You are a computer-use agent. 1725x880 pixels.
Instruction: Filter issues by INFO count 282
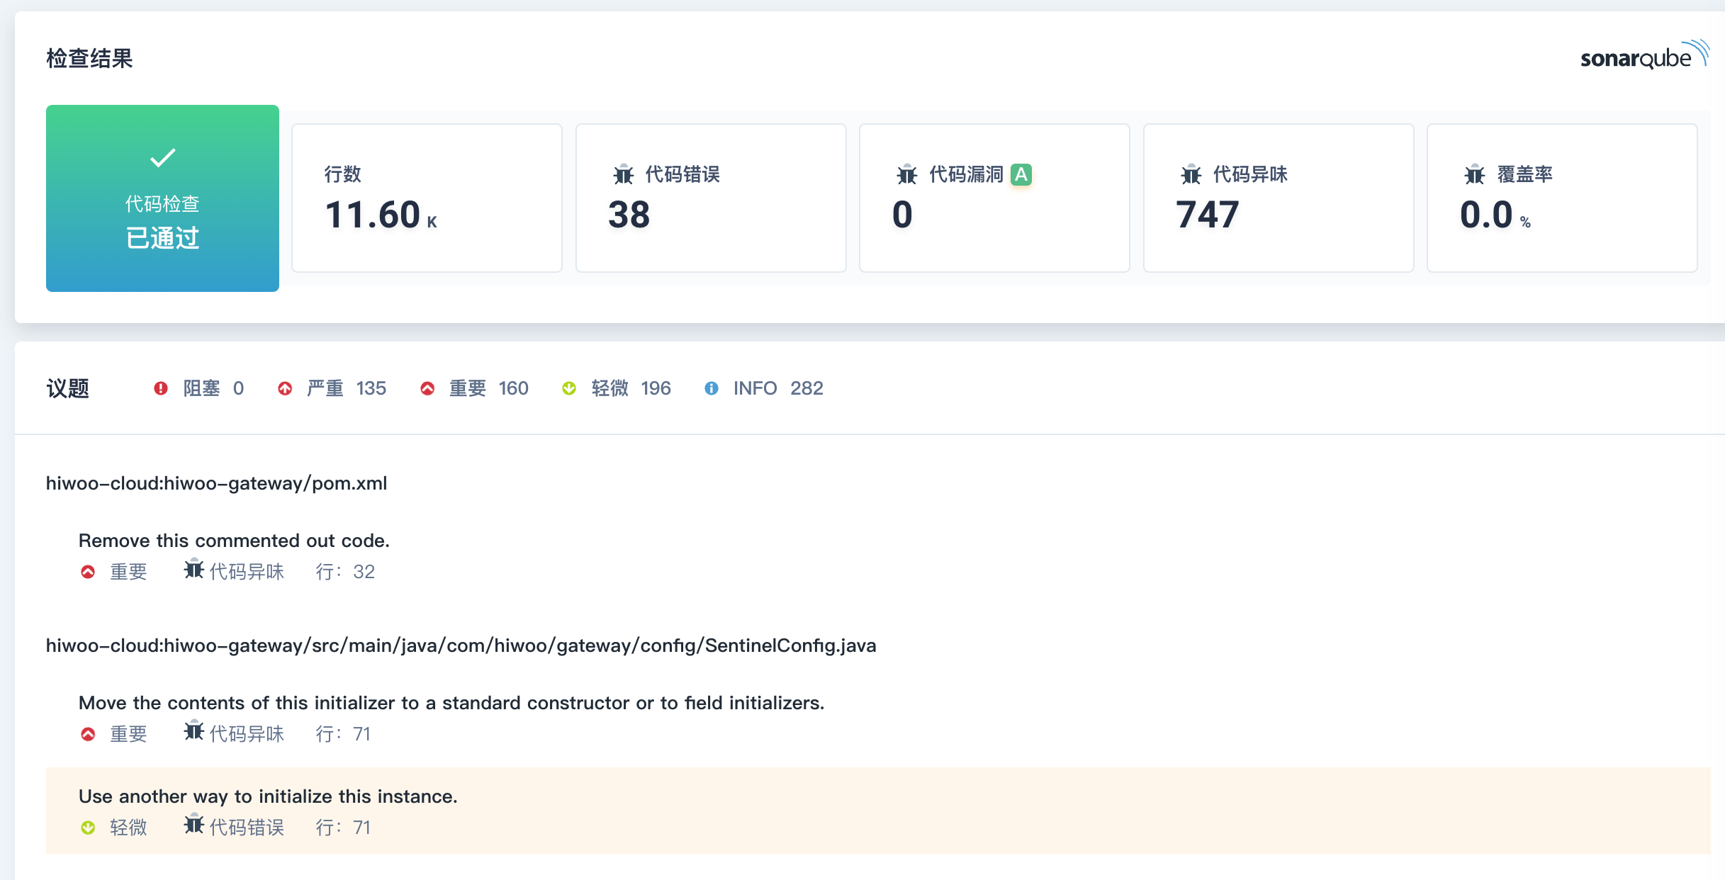pyautogui.click(x=806, y=388)
